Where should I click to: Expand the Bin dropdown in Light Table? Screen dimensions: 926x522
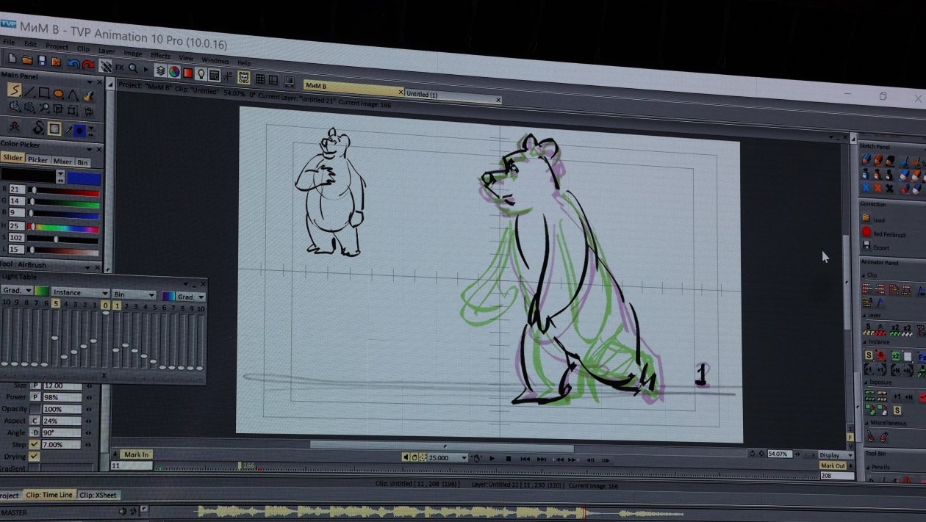133,294
